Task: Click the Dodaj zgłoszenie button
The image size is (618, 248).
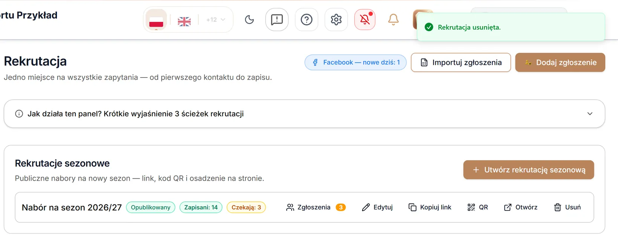Action: click(560, 62)
